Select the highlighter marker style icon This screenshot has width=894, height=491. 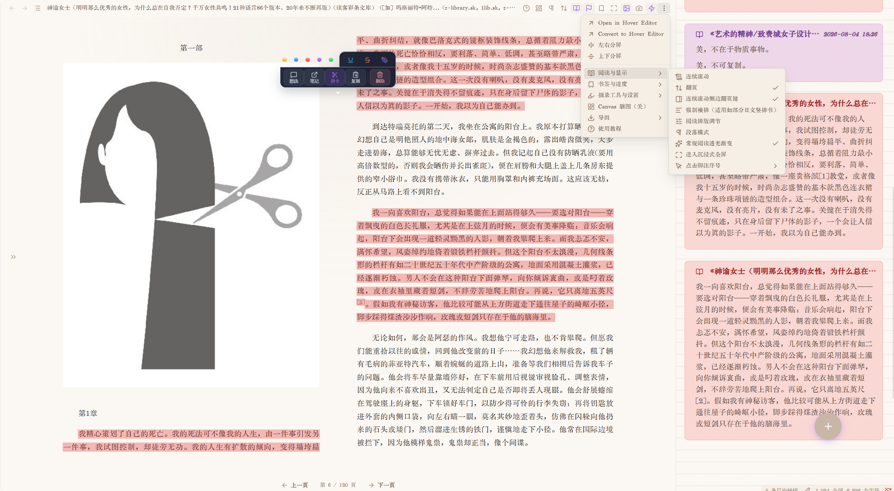click(x=385, y=60)
